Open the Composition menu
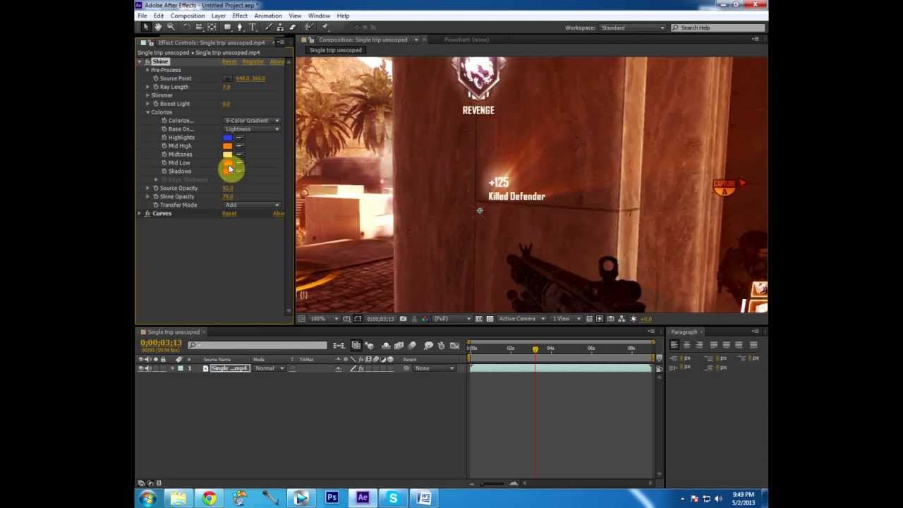 point(188,16)
